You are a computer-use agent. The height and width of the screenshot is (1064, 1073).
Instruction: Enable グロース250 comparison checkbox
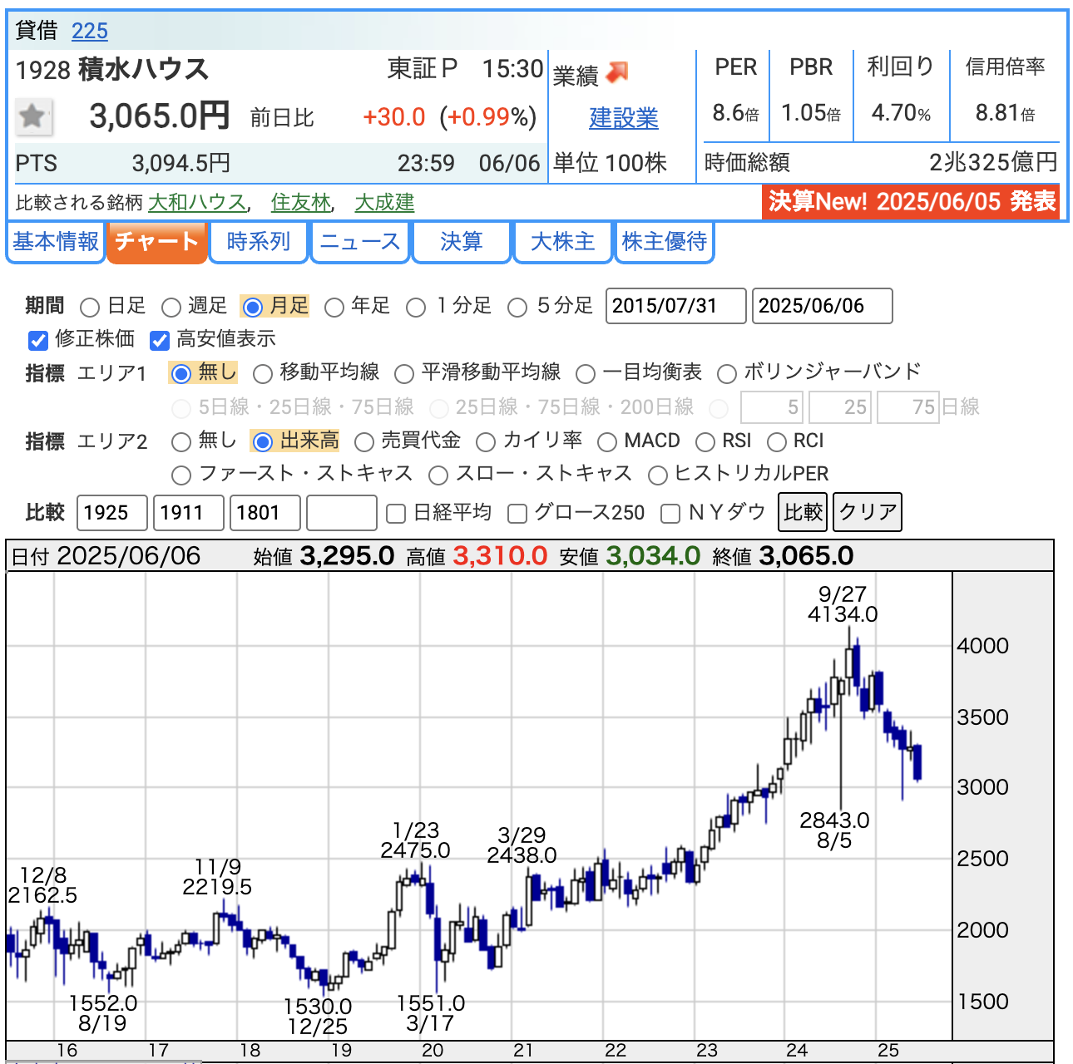[x=517, y=514]
